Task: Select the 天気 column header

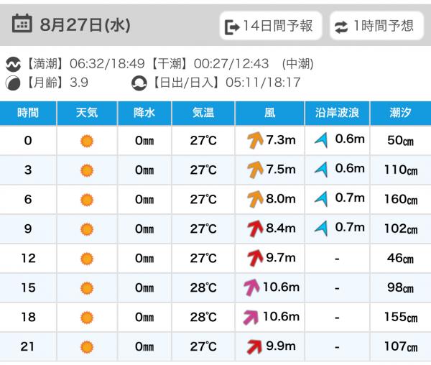Action: 87,113
